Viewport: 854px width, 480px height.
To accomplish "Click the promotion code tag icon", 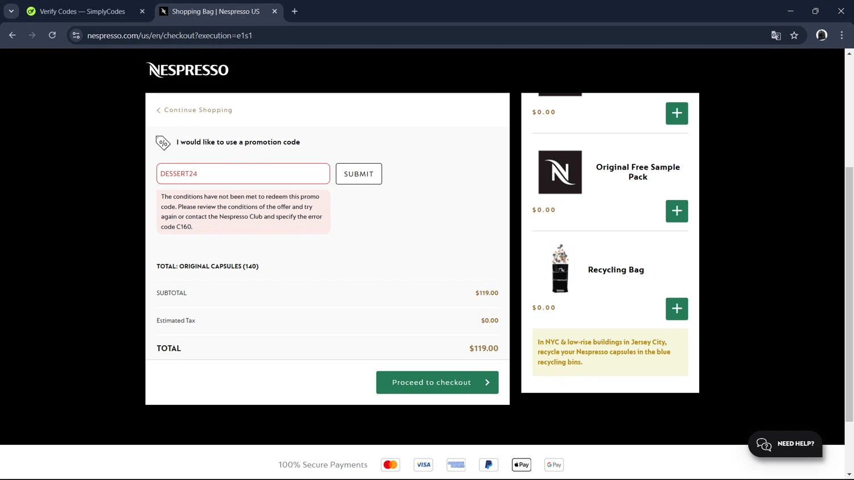I will (163, 142).
